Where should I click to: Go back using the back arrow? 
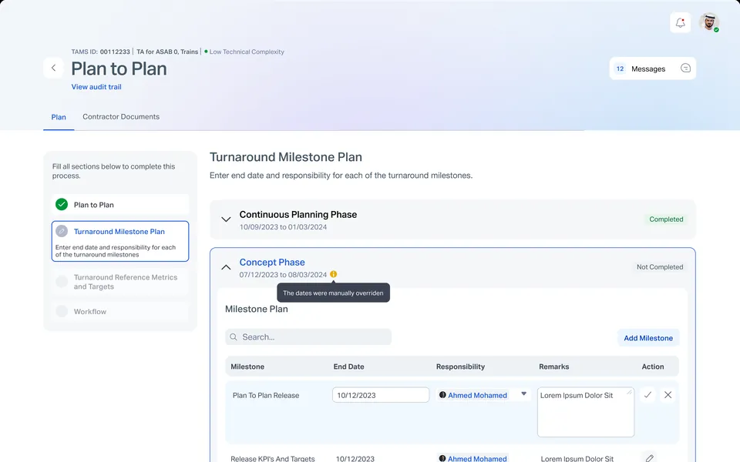pos(53,68)
